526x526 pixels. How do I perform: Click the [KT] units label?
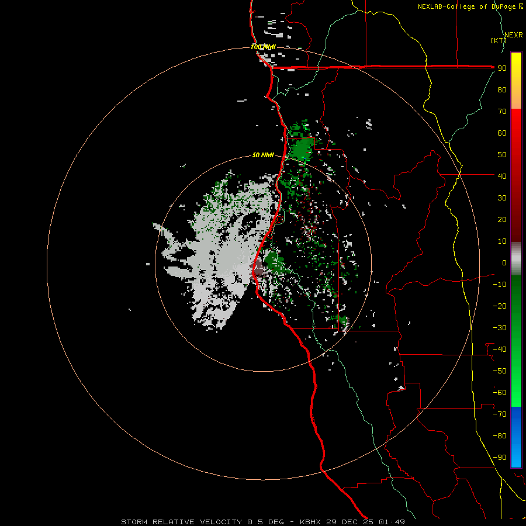pos(499,40)
